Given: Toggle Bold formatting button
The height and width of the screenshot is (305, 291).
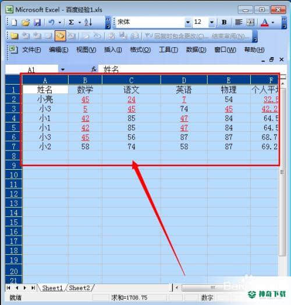Looking at the screenshot, I should (224, 22).
